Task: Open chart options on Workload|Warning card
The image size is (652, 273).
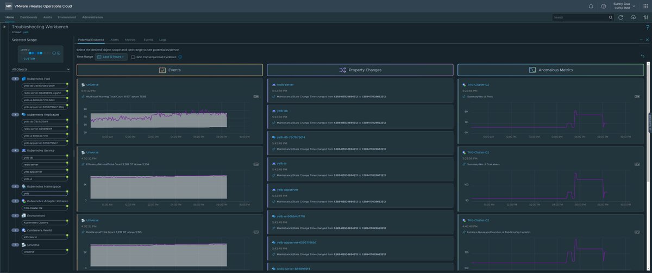Action: pyautogui.click(x=256, y=96)
